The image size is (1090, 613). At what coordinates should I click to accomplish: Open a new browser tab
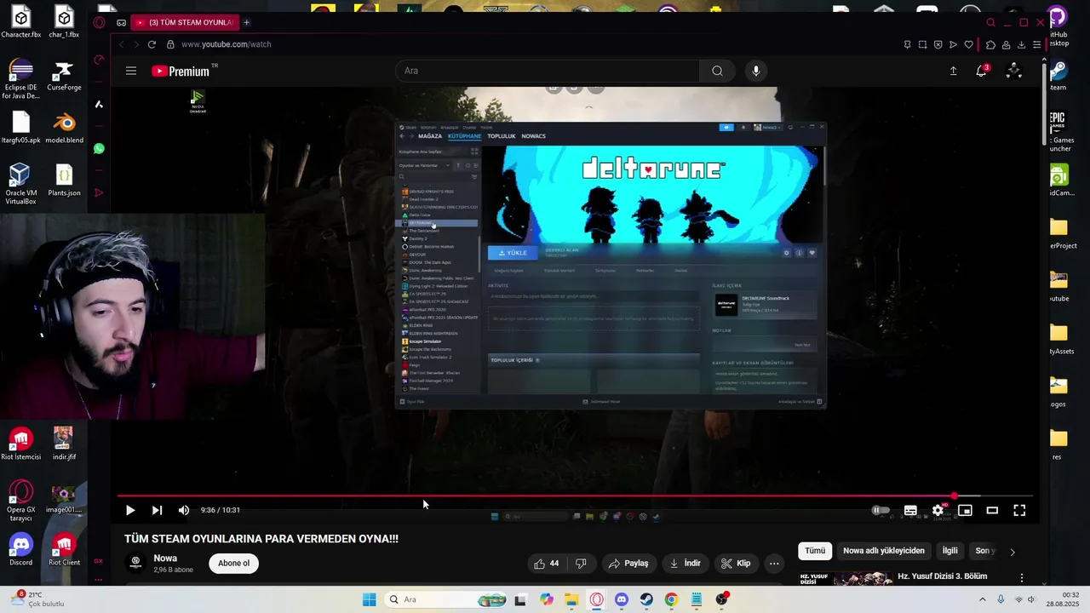pyautogui.click(x=247, y=22)
